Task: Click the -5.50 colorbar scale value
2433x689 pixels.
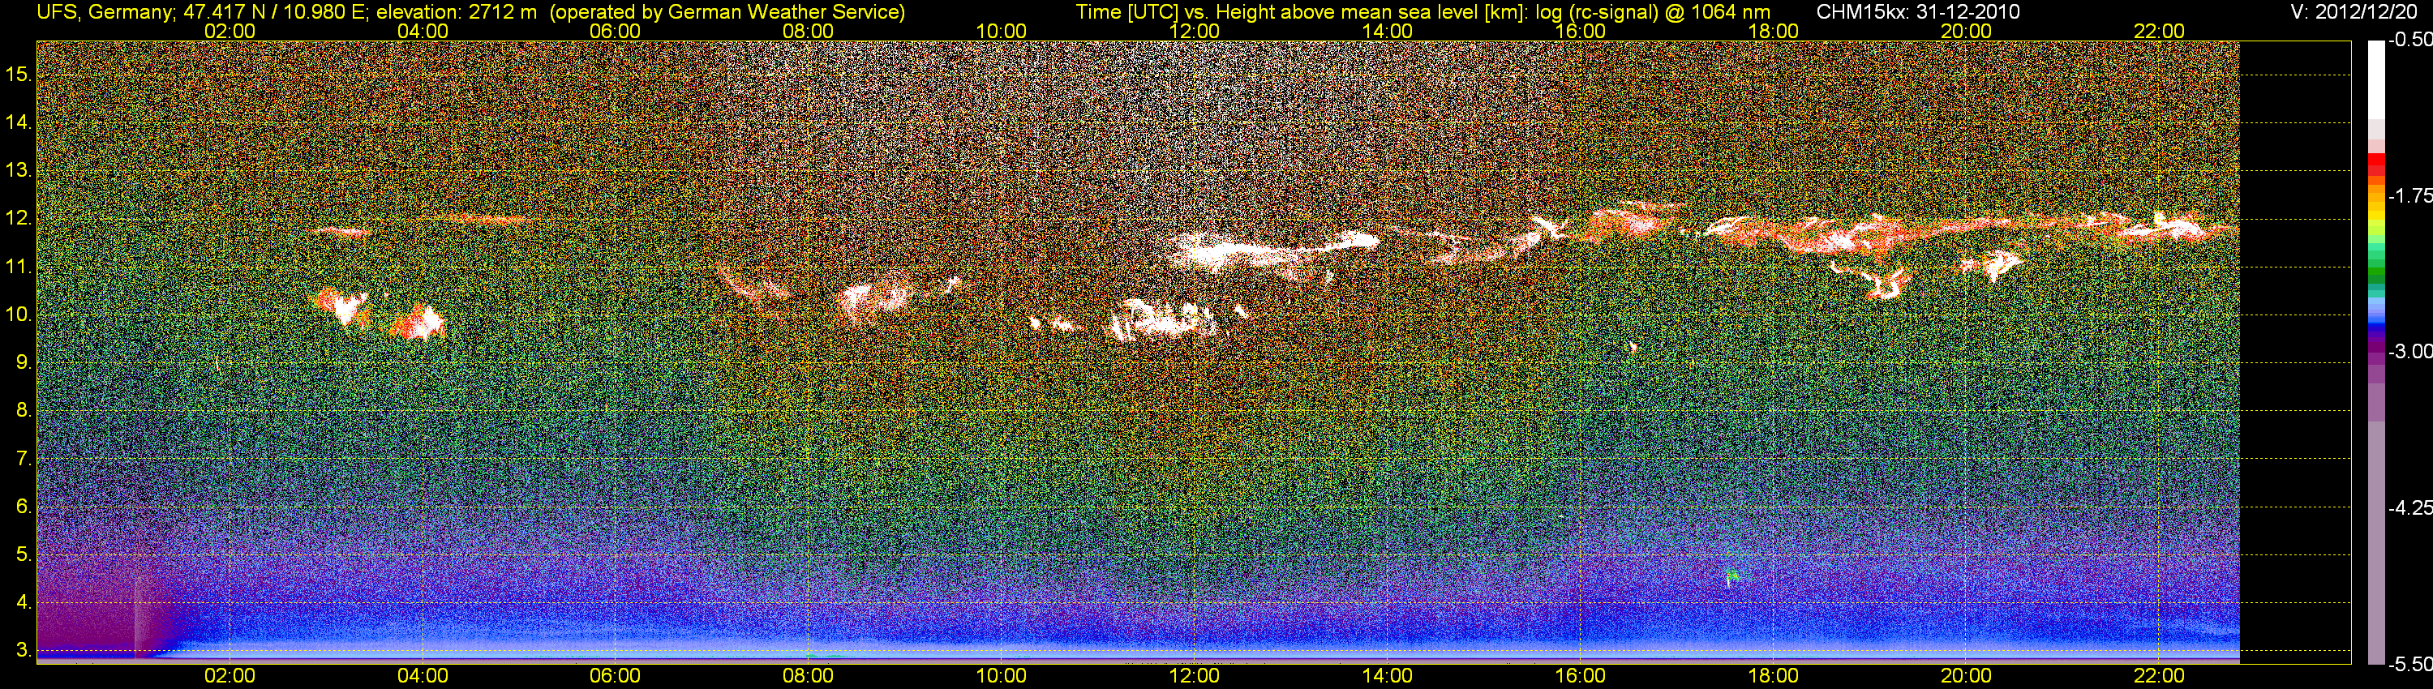Action: click(2410, 664)
